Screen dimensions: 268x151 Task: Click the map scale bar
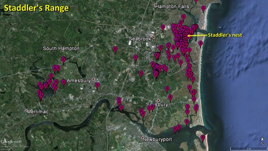coord(248,148)
